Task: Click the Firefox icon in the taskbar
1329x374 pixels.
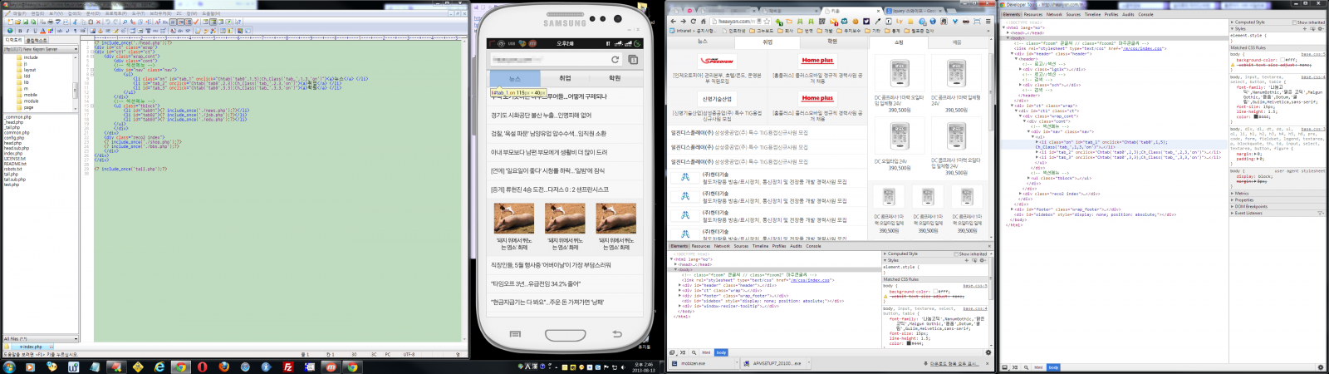Action: coord(223,367)
